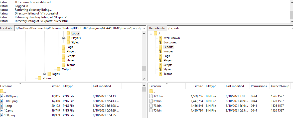Open the remote Boxscores folder
This screenshot has width=293, height=118.
pos(170,42)
